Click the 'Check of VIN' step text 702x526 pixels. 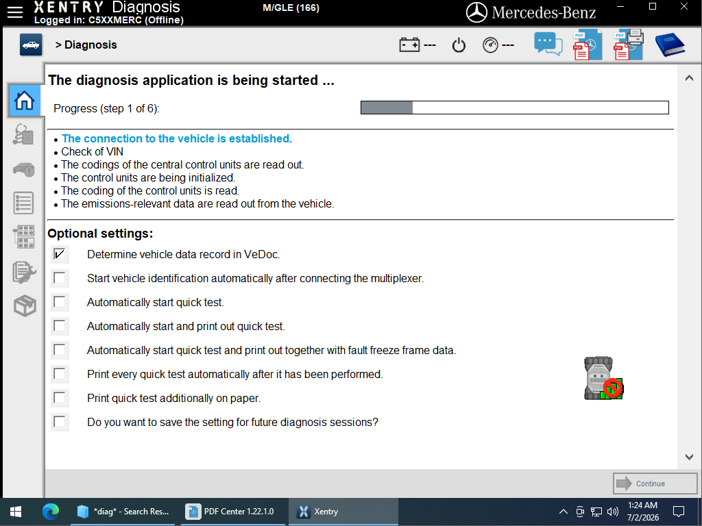coord(93,151)
